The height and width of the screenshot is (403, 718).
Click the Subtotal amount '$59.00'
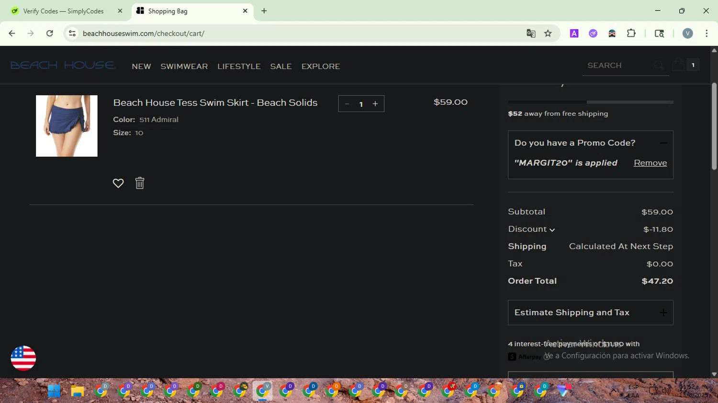tap(657, 212)
